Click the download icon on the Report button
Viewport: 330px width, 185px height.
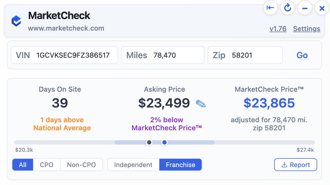(284, 165)
